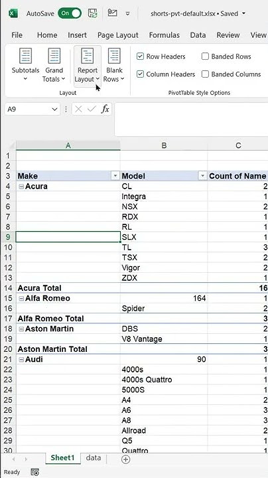Click the Name Box showing A9
268x478 pixels.
28,109
